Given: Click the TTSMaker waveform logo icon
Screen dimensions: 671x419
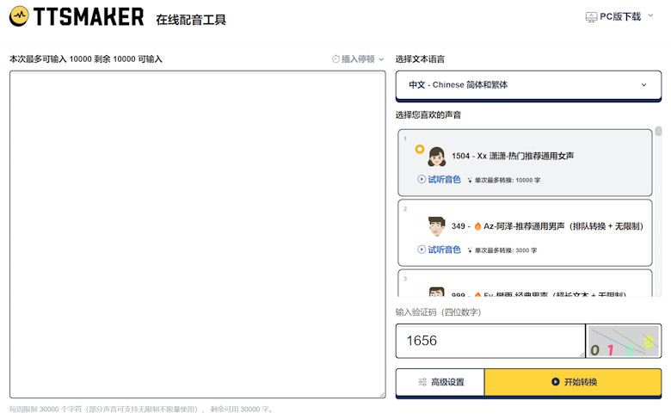Looking at the screenshot, I should coord(19,16).
